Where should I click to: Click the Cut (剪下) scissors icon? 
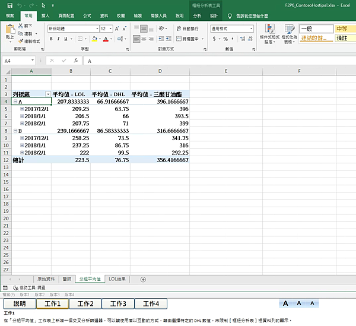[21, 26]
